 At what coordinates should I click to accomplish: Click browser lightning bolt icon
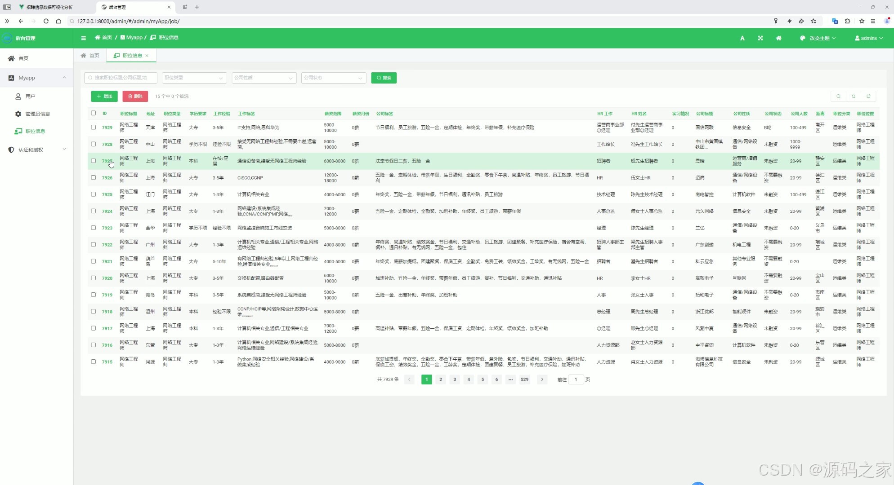point(789,21)
